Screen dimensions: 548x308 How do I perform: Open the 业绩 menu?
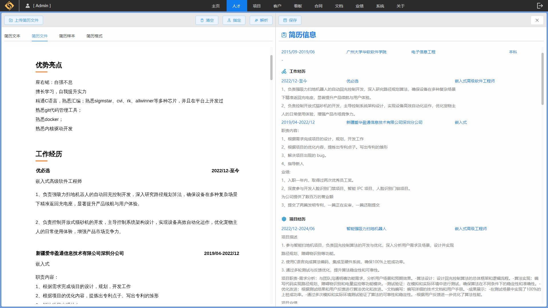pyautogui.click(x=360, y=6)
